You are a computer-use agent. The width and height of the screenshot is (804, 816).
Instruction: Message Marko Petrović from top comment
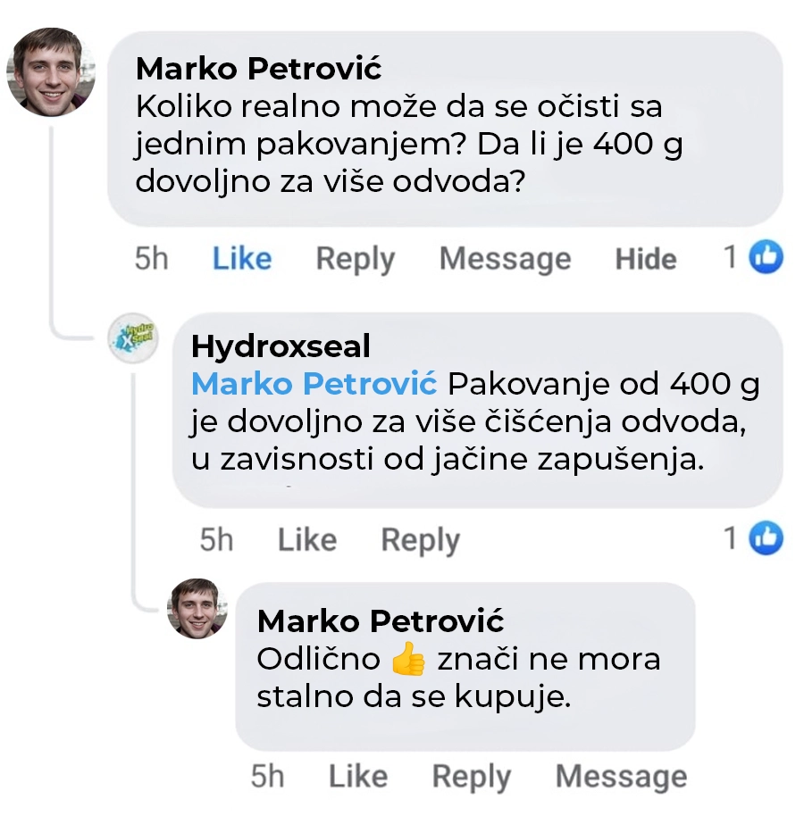505,259
